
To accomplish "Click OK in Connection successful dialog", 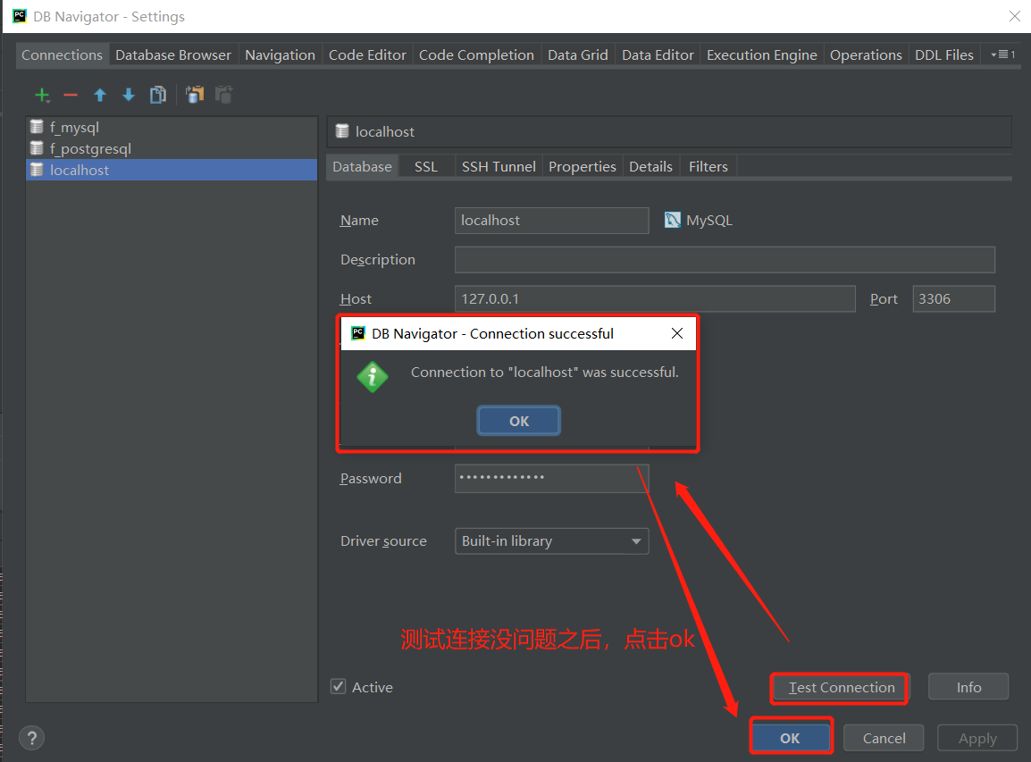I will point(519,421).
